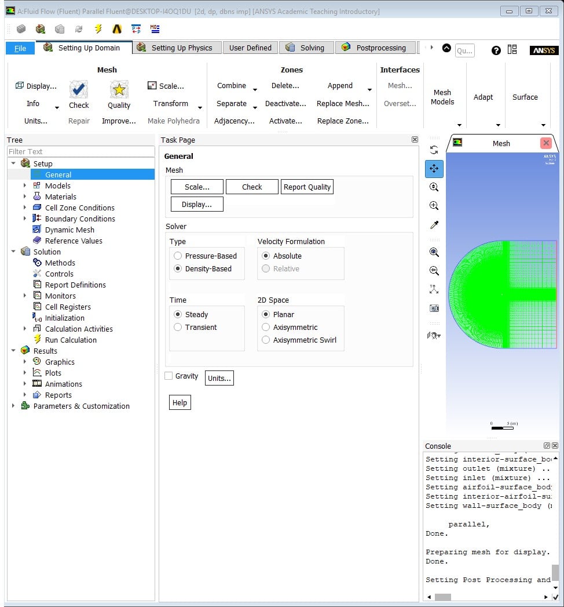
Task: Click the Quality star icon in ribbon
Action: pyautogui.click(x=119, y=89)
